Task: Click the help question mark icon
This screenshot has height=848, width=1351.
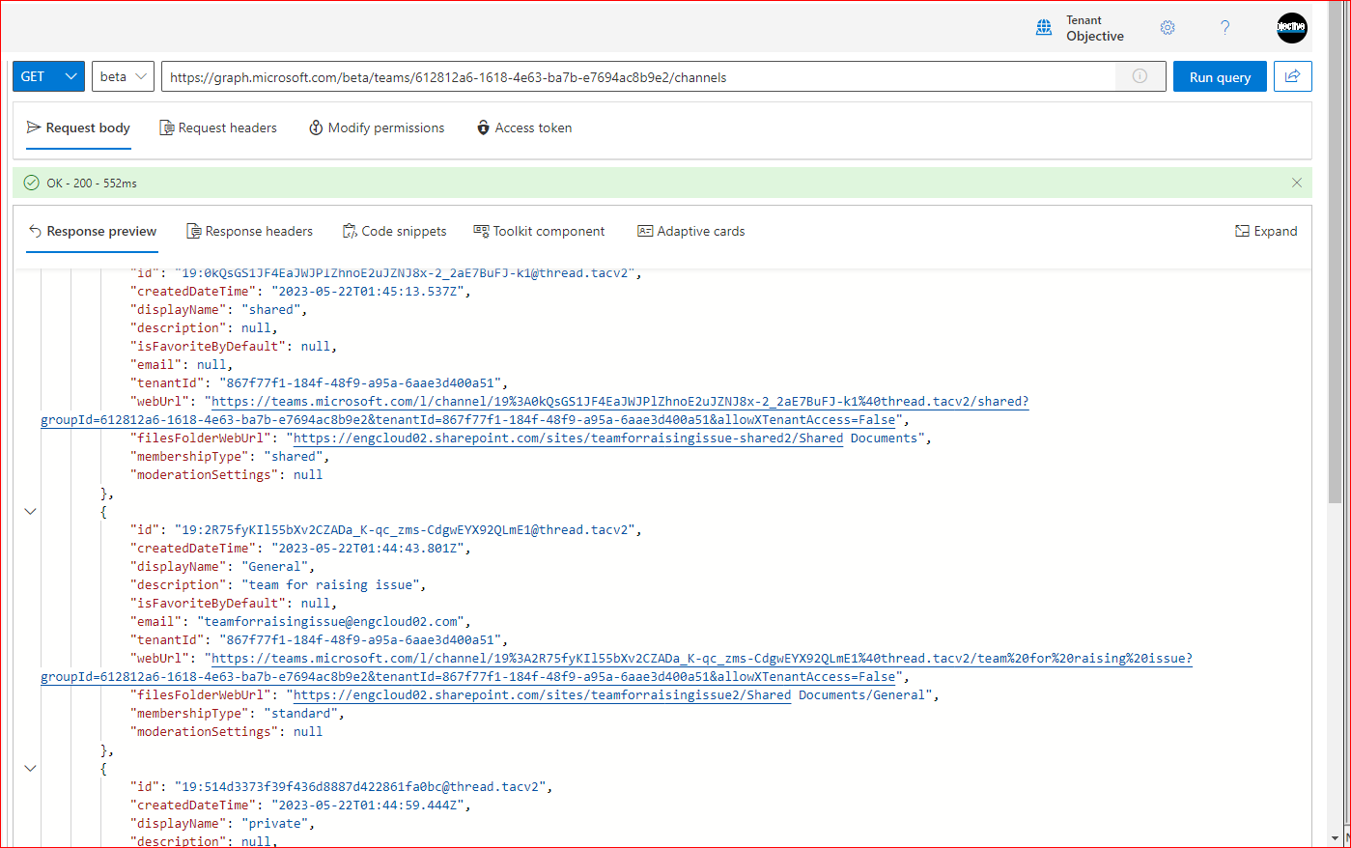Action: point(1224,28)
